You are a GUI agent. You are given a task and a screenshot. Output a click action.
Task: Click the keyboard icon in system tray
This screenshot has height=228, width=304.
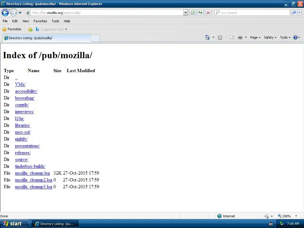(271, 224)
